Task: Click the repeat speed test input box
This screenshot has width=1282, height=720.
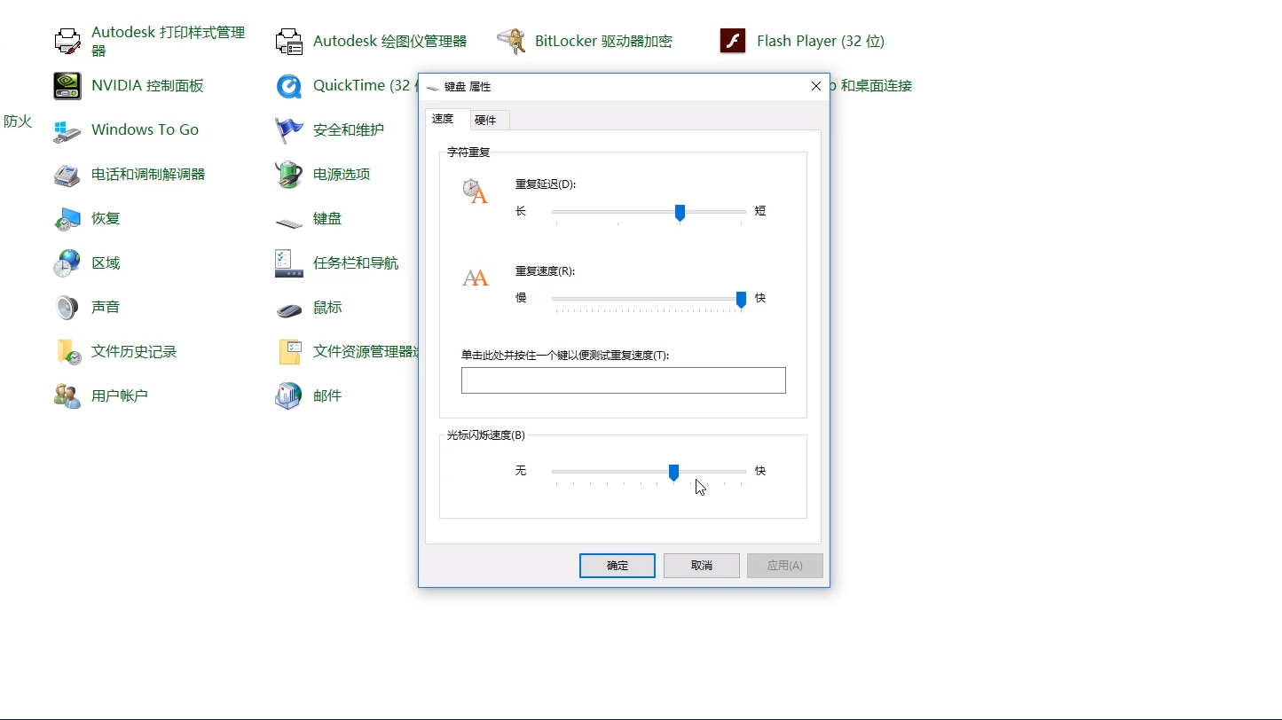Action: click(x=624, y=380)
